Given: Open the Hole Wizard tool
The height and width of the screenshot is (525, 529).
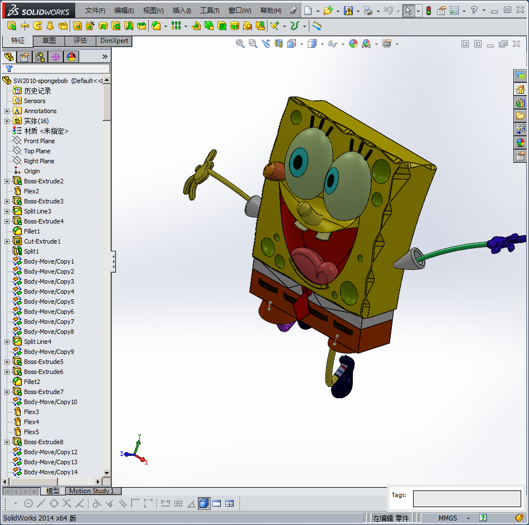Looking at the screenshot, I should coord(90,26).
